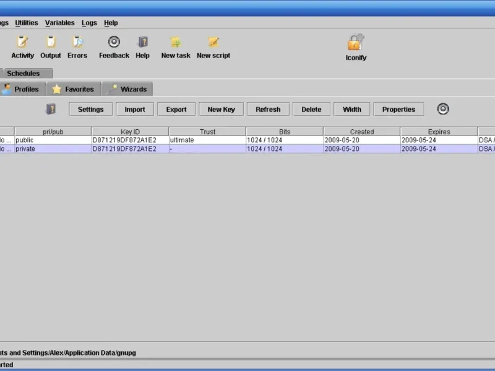Click the Delete button
The height and width of the screenshot is (371, 495).
tap(311, 109)
